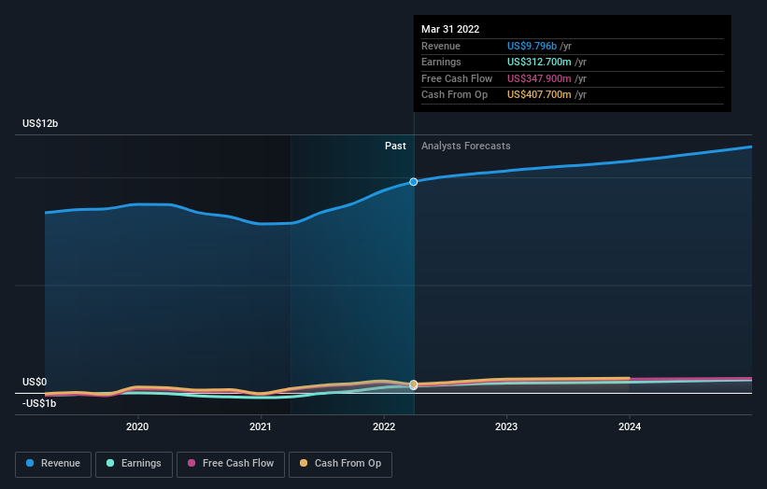Image resolution: width=767 pixels, height=489 pixels.
Task: Click the blue Revenue legend dot
Action: coord(30,463)
